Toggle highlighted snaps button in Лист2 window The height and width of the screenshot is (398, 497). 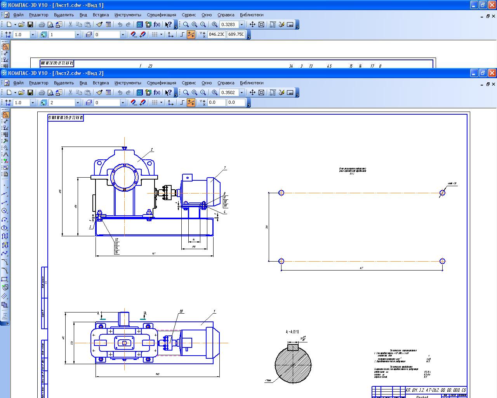click(191, 103)
